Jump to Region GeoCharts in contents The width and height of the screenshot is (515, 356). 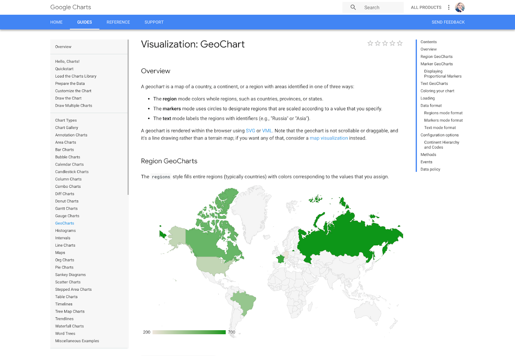[x=436, y=57]
